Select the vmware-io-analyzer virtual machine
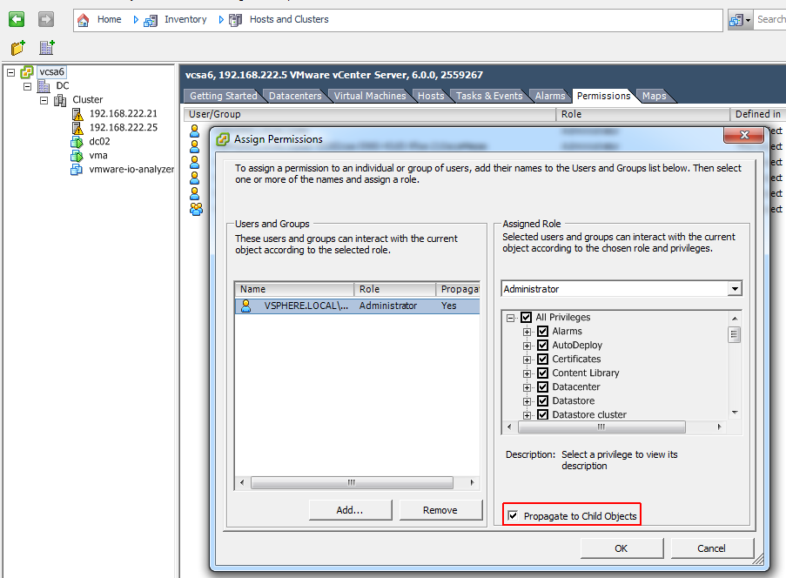 [131, 169]
